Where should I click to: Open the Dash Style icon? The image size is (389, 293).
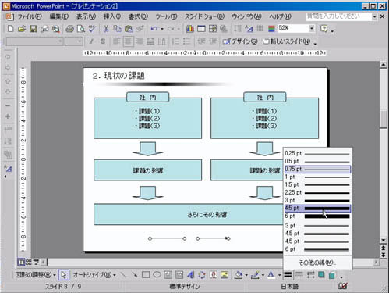pyautogui.click(x=299, y=274)
